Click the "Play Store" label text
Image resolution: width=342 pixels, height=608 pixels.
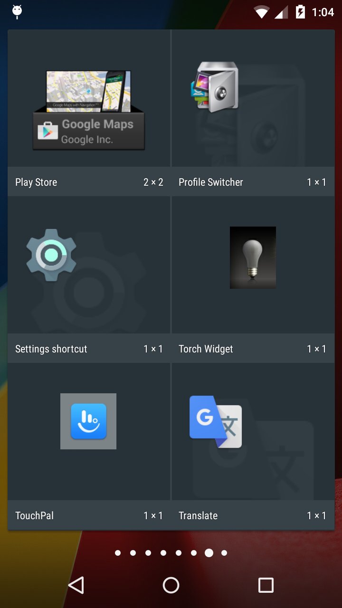[36, 182]
